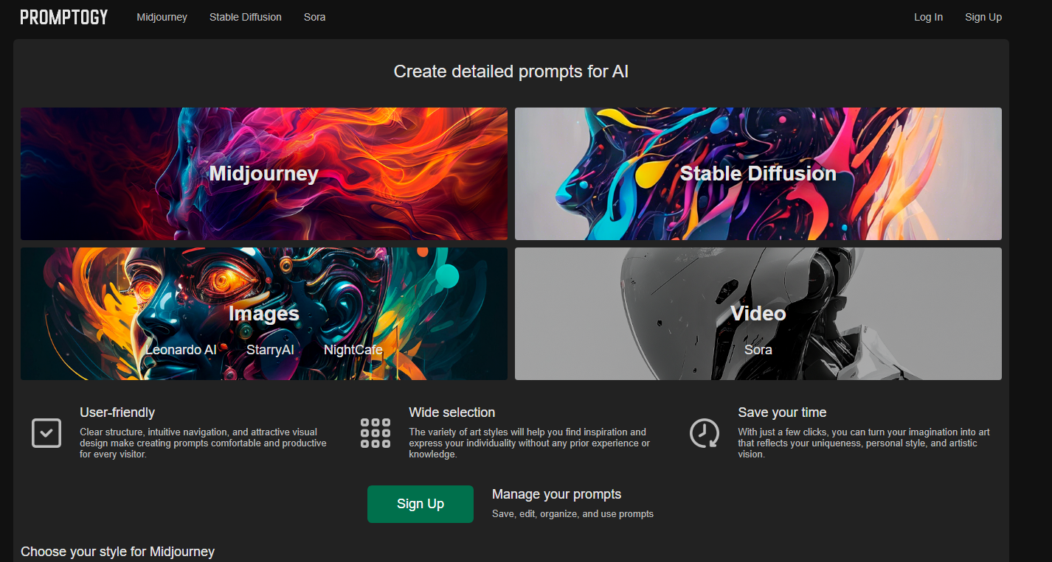Click the 'User-friendly' feature title
Viewport: 1052px width, 562px height.
tap(117, 412)
